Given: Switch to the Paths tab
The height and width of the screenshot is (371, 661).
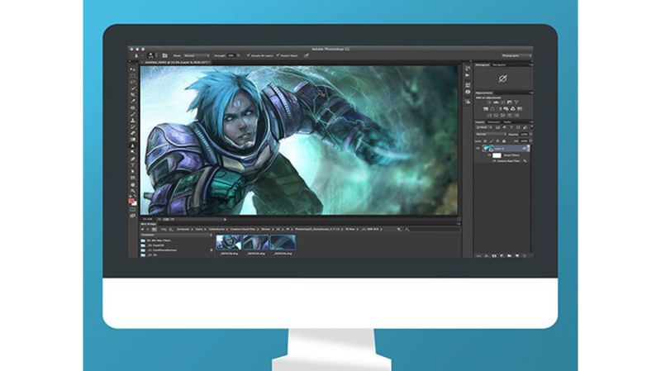Looking at the screenshot, I should (x=507, y=121).
